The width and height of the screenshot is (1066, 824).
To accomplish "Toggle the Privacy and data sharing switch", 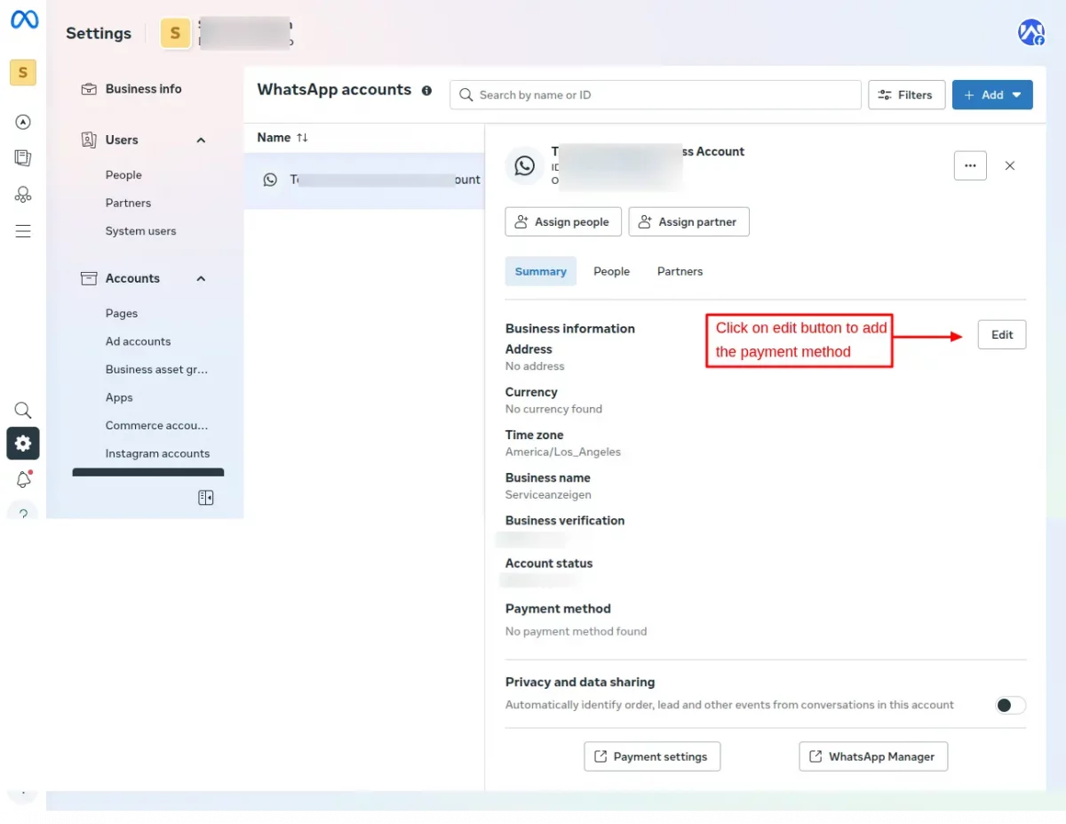I will 1011,705.
